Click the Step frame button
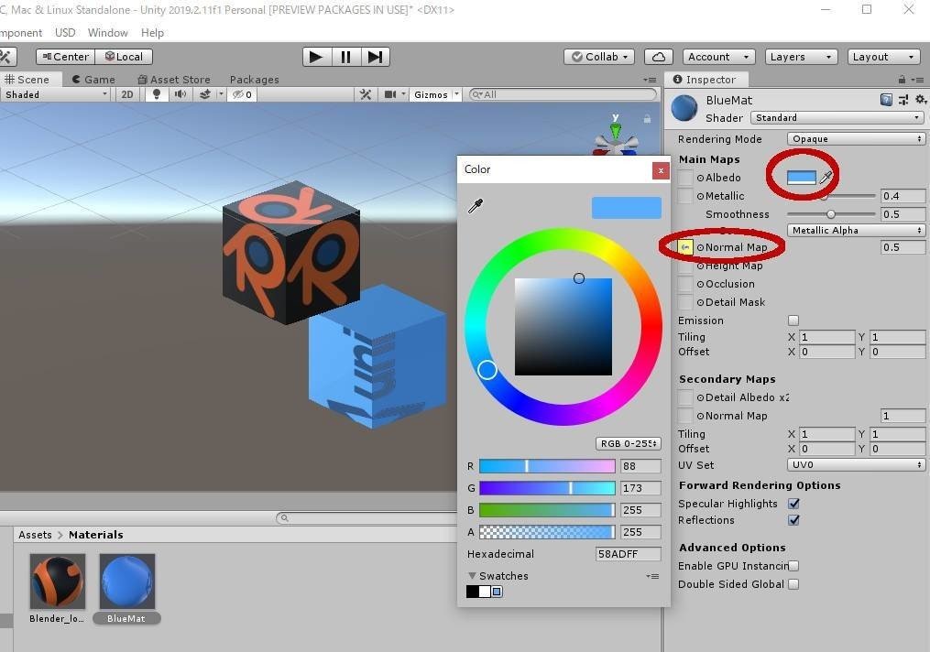Viewport: 930px width, 652px height. point(375,57)
